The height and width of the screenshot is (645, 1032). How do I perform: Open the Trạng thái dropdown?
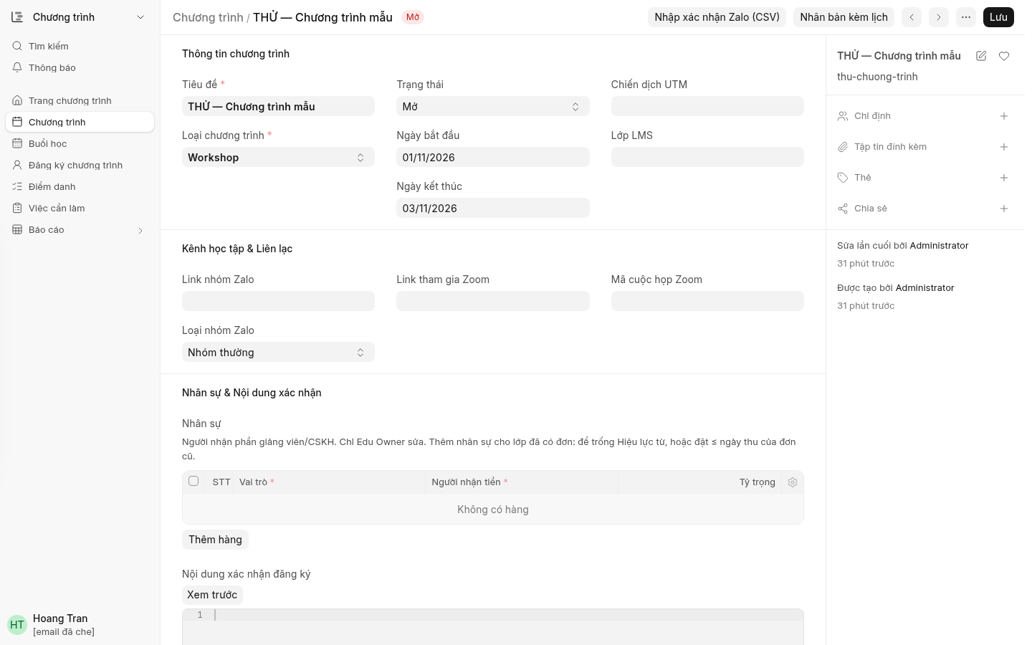[493, 106]
